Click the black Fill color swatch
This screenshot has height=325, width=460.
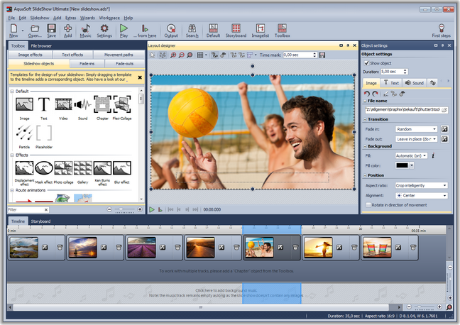tap(402, 165)
